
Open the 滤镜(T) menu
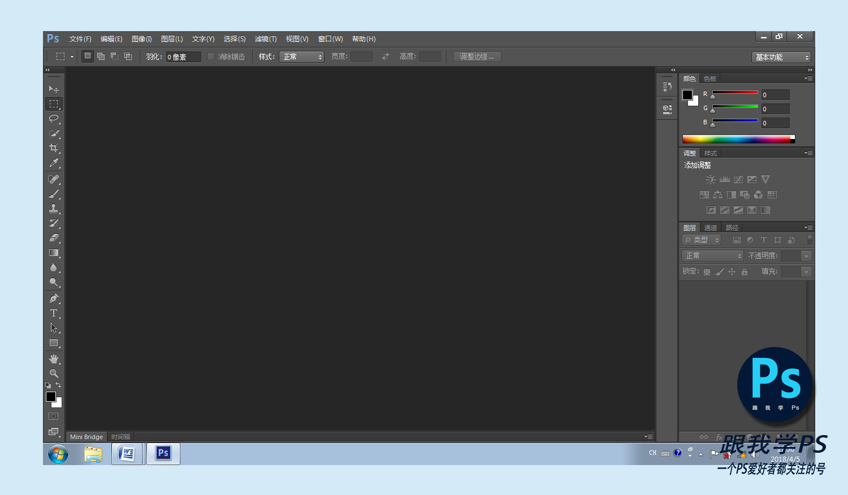(266, 39)
